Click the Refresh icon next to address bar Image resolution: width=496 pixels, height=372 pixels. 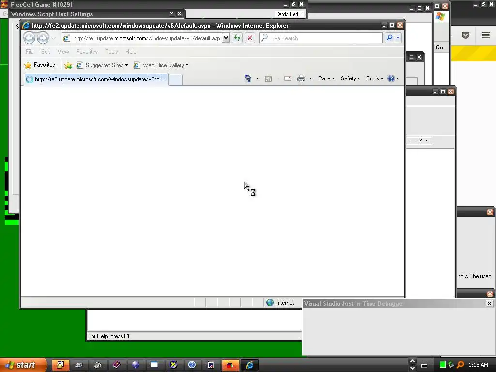tap(237, 38)
